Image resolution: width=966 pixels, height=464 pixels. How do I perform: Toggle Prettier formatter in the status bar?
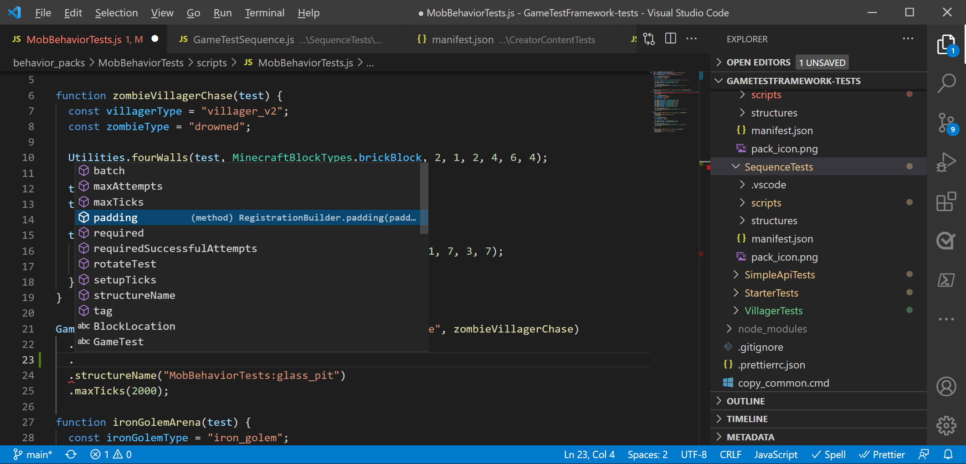point(883,454)
